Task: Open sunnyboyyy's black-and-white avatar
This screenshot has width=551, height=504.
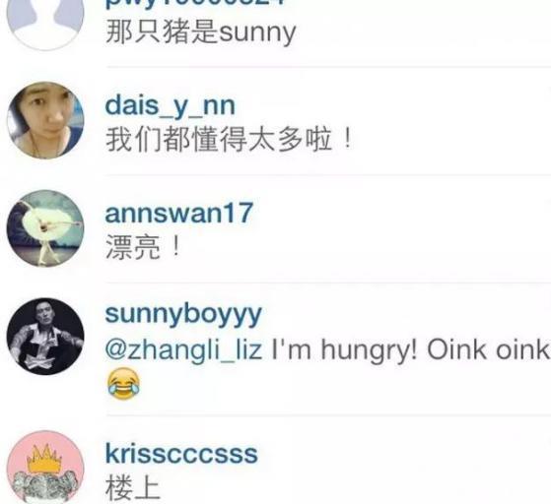Action: click(45, 337)
